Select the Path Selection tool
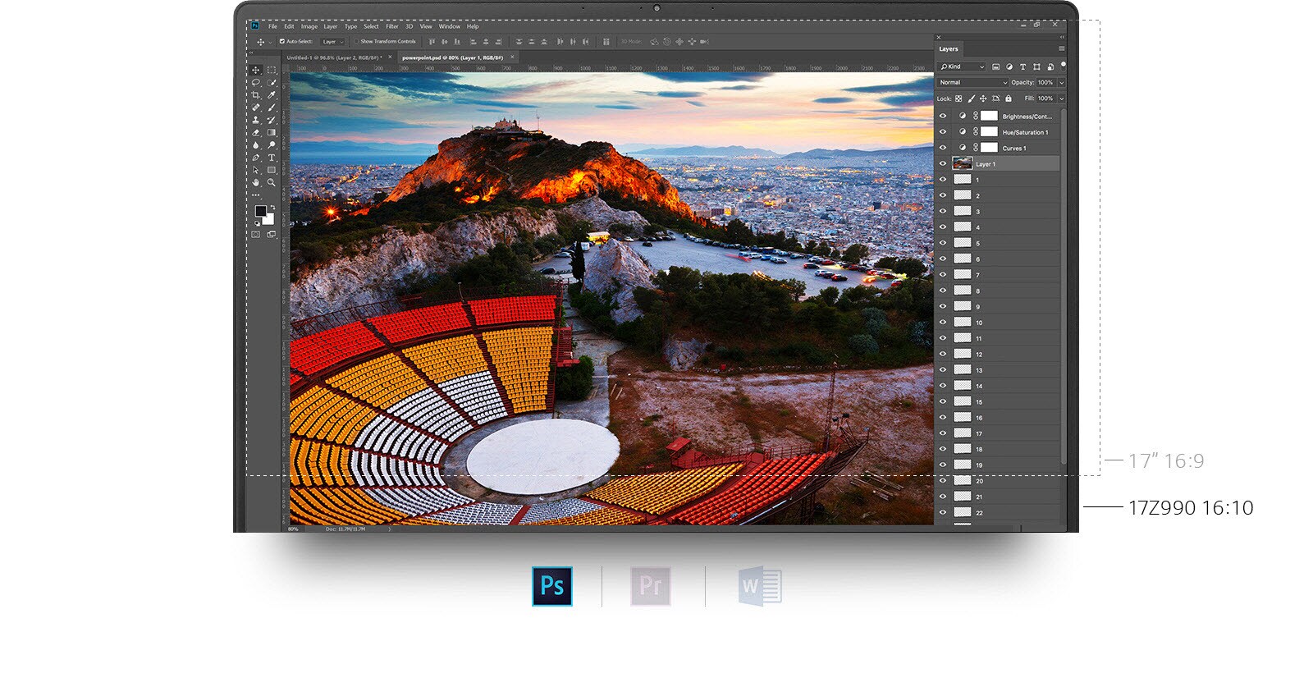The image size is (1313, 687). point(255,170)
